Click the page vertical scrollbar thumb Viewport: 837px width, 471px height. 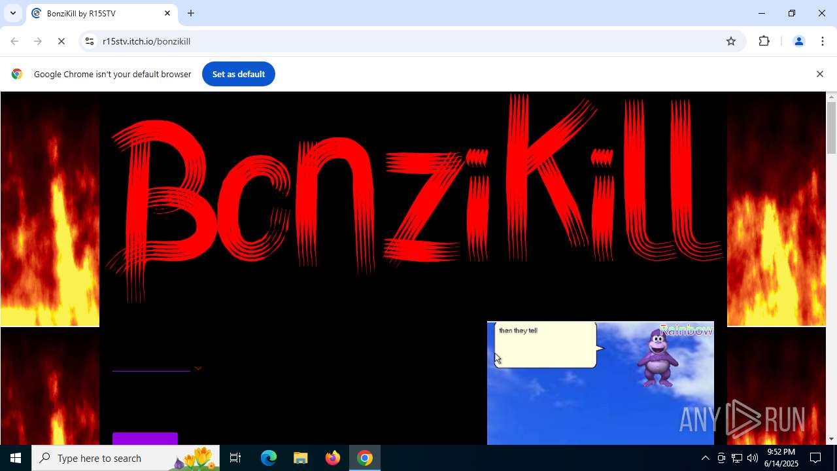(831, 128)
